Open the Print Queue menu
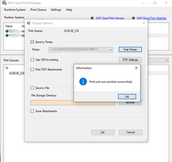 (x=38, y=10)
